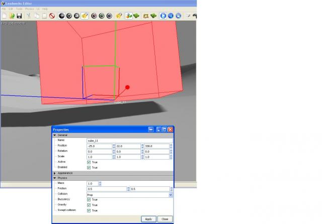Click the New file toolbar icon

pos(5,16)
